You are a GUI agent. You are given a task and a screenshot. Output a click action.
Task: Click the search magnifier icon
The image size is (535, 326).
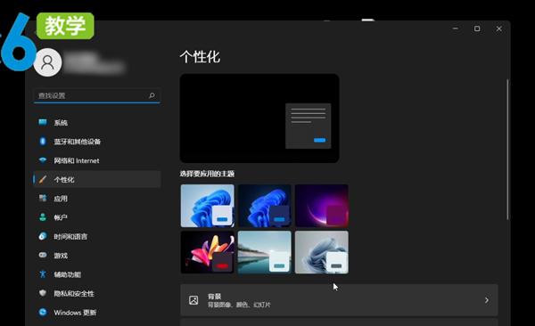click(152, 95)
